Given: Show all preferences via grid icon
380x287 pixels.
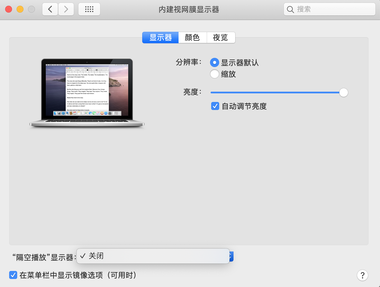Looking at the screenshot, I should click(x=89, y=9).
